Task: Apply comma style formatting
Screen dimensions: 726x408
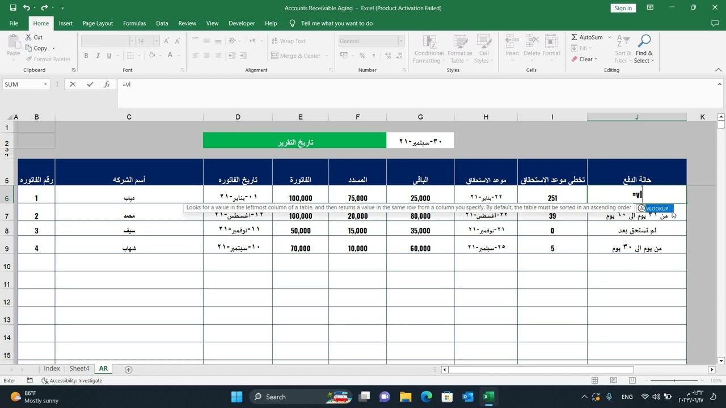Action: [x=374, y=56]
